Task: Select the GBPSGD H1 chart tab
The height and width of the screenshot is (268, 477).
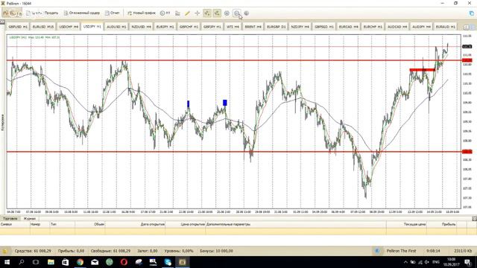Action: (324, 27)
